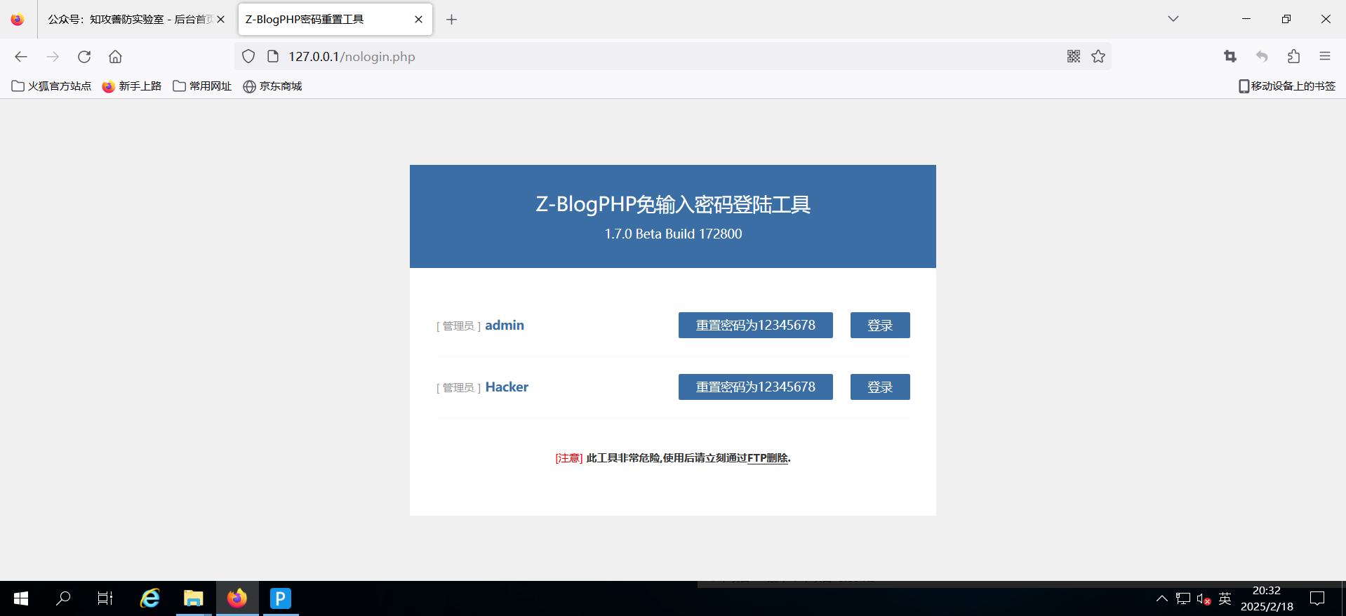
Task: Open the Windows Start menu
Action: (x=21, y=598)
